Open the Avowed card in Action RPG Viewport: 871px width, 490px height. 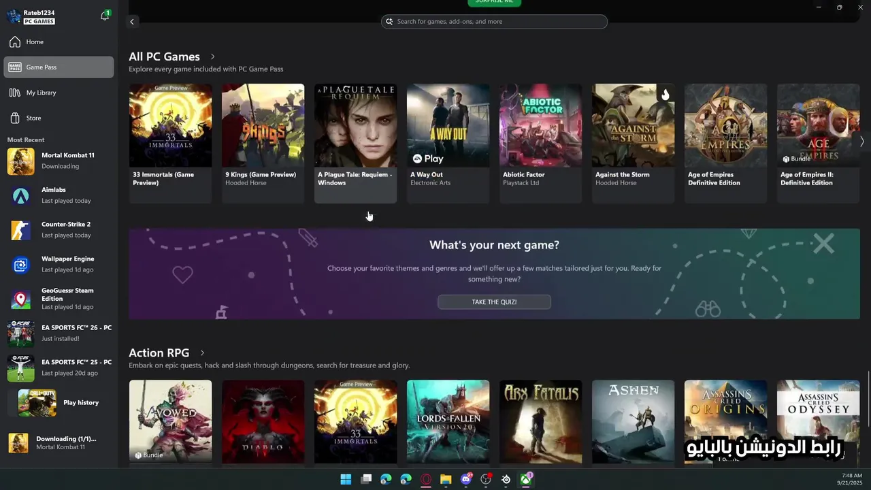click(x=170, y=422)
